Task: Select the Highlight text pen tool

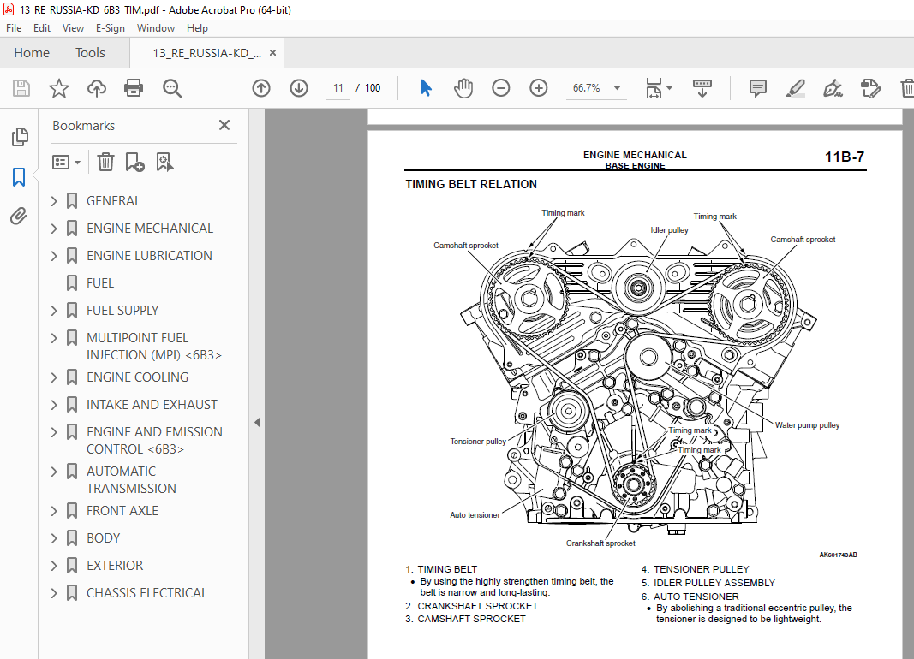Action: click(795, 88)
